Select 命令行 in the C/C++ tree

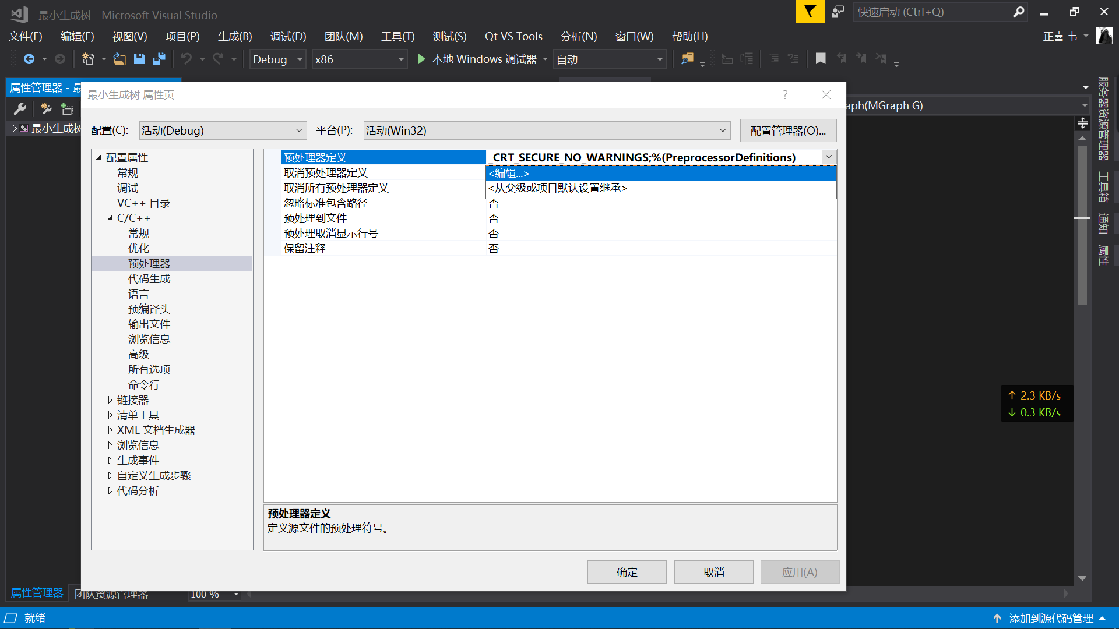[144, 384]
